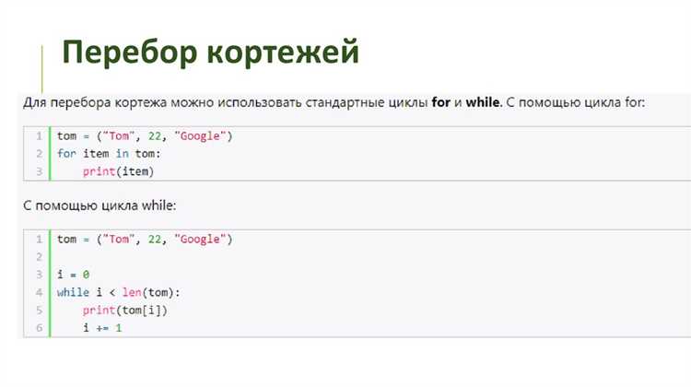Click the text 'С помощью цикла while:'
The image size is (691, 387).
(x=100, y=205)
